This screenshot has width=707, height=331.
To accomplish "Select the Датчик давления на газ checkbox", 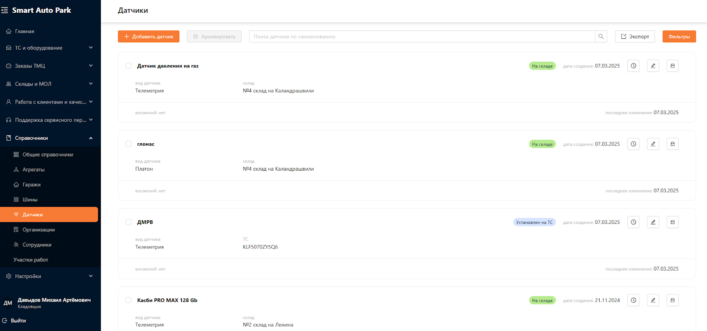I will tap(129, 66).
